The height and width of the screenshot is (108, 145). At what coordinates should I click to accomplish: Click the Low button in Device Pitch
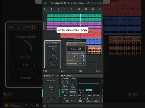pos(51,98)
